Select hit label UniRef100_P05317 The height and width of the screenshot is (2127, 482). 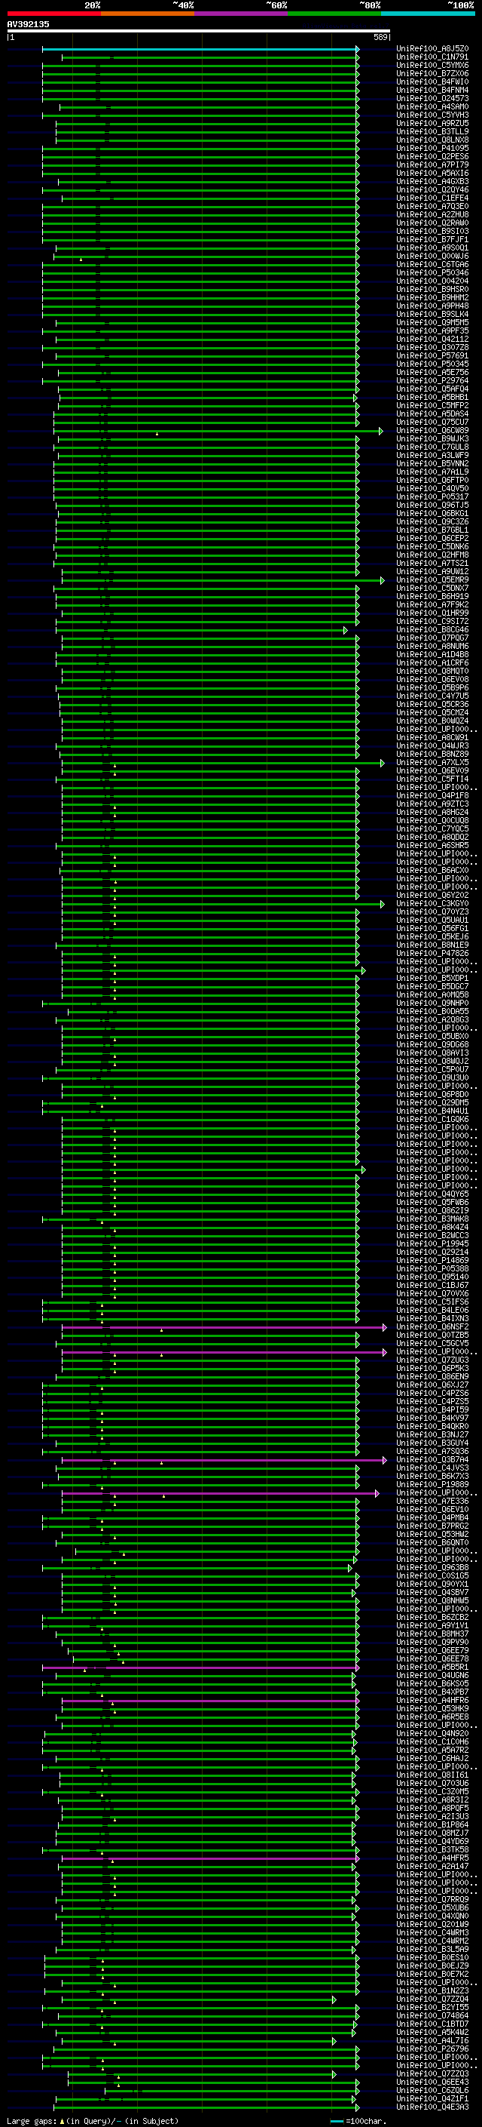[x=432, y=497]
